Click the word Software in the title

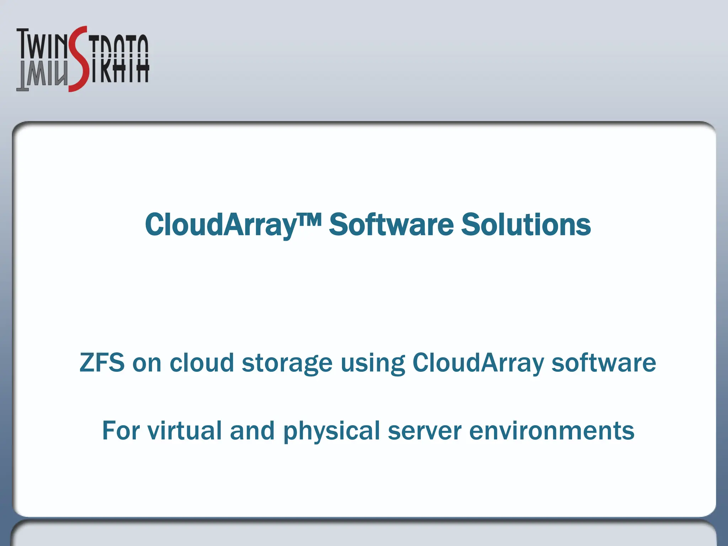[391, 225]
